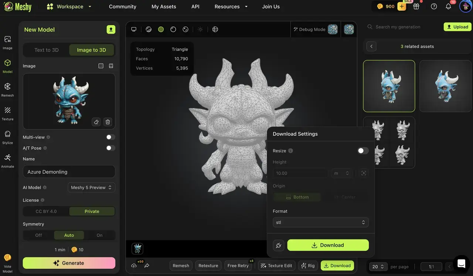Click the Retexture button
This screenshot has height=276, width=473.
click(208, 266)
